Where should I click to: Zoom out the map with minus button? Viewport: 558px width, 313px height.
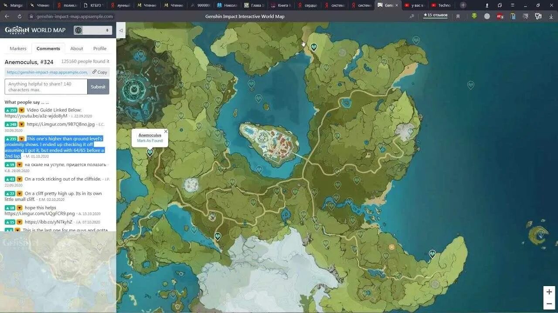point(549,303)
